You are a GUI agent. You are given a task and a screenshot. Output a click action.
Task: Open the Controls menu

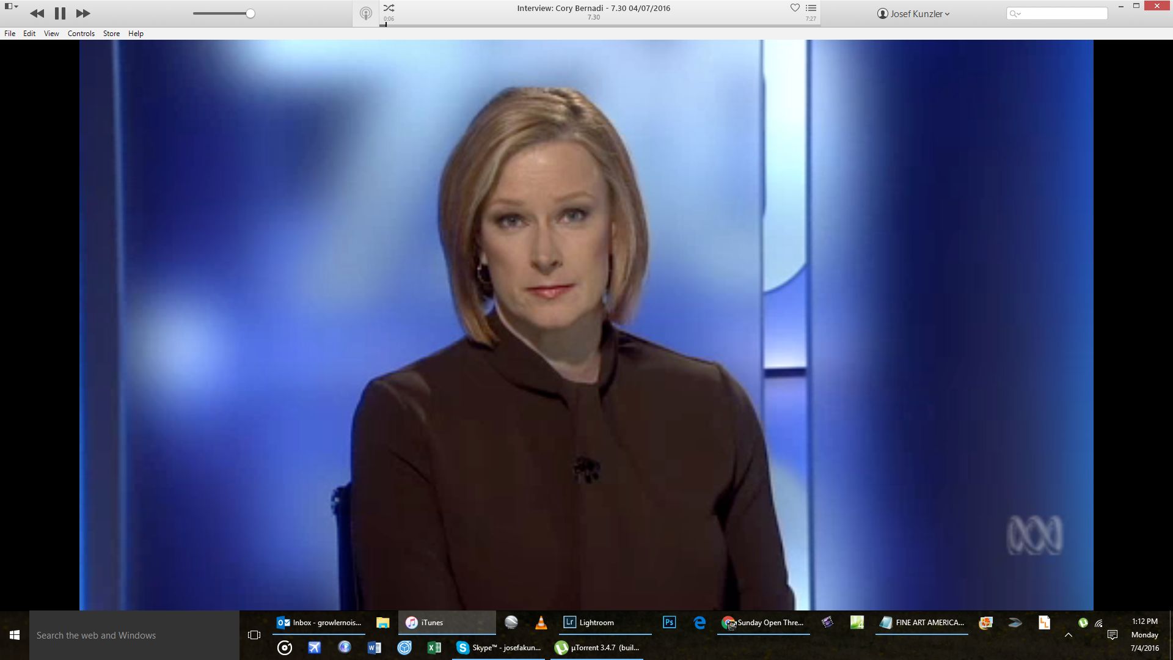tap(81, 34)
